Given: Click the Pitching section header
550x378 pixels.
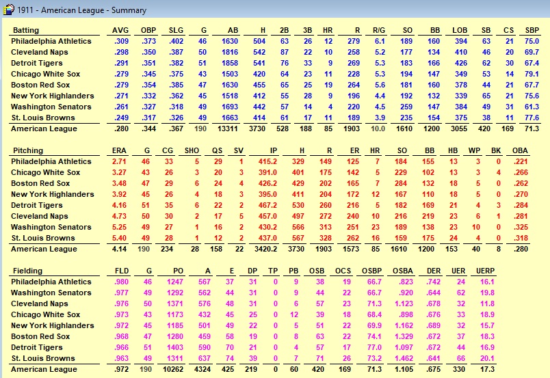Looking at the screenshot, I should [x=28, y=150].
